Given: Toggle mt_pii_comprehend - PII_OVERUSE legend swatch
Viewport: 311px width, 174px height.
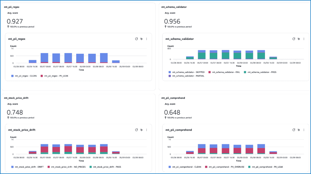Looking at the screenshot, I should (206, 167).
